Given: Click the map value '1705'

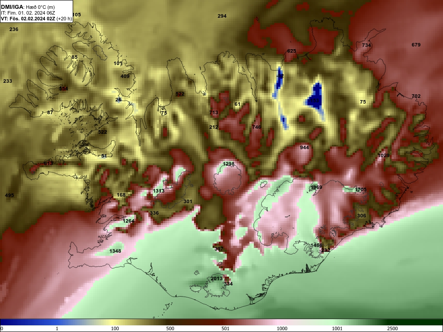Looking at the screenshot, I should coord(361,190).
